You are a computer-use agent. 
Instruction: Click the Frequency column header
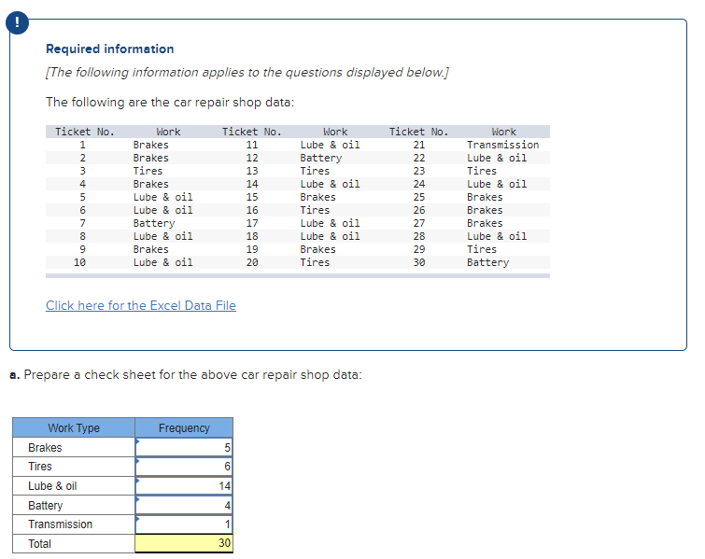pos(184,427)
